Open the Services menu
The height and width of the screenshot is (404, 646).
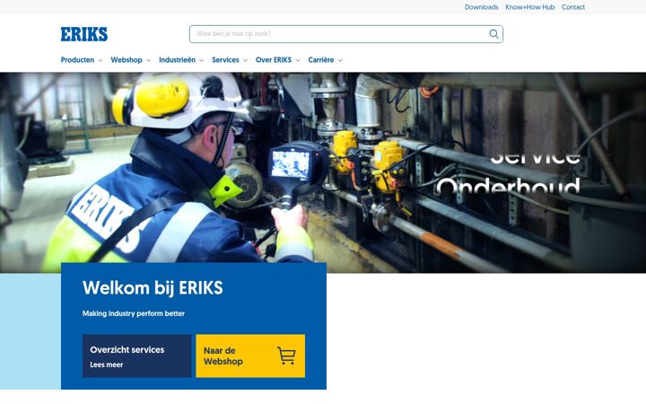[x=225, y=60]
